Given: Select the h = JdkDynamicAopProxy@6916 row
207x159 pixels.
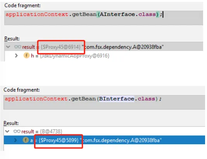Looking at the screenshot, I should pyautogui.click(x=104, y=56).
